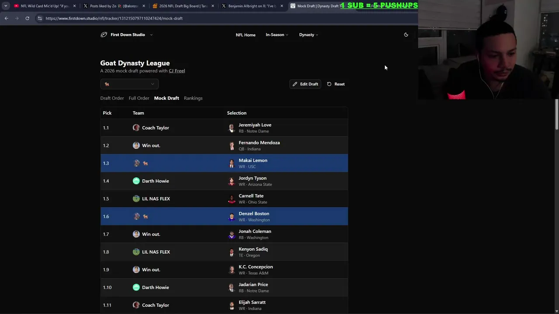Click Darth Howie avatar on pick 1.10

(x=136, y=287)
